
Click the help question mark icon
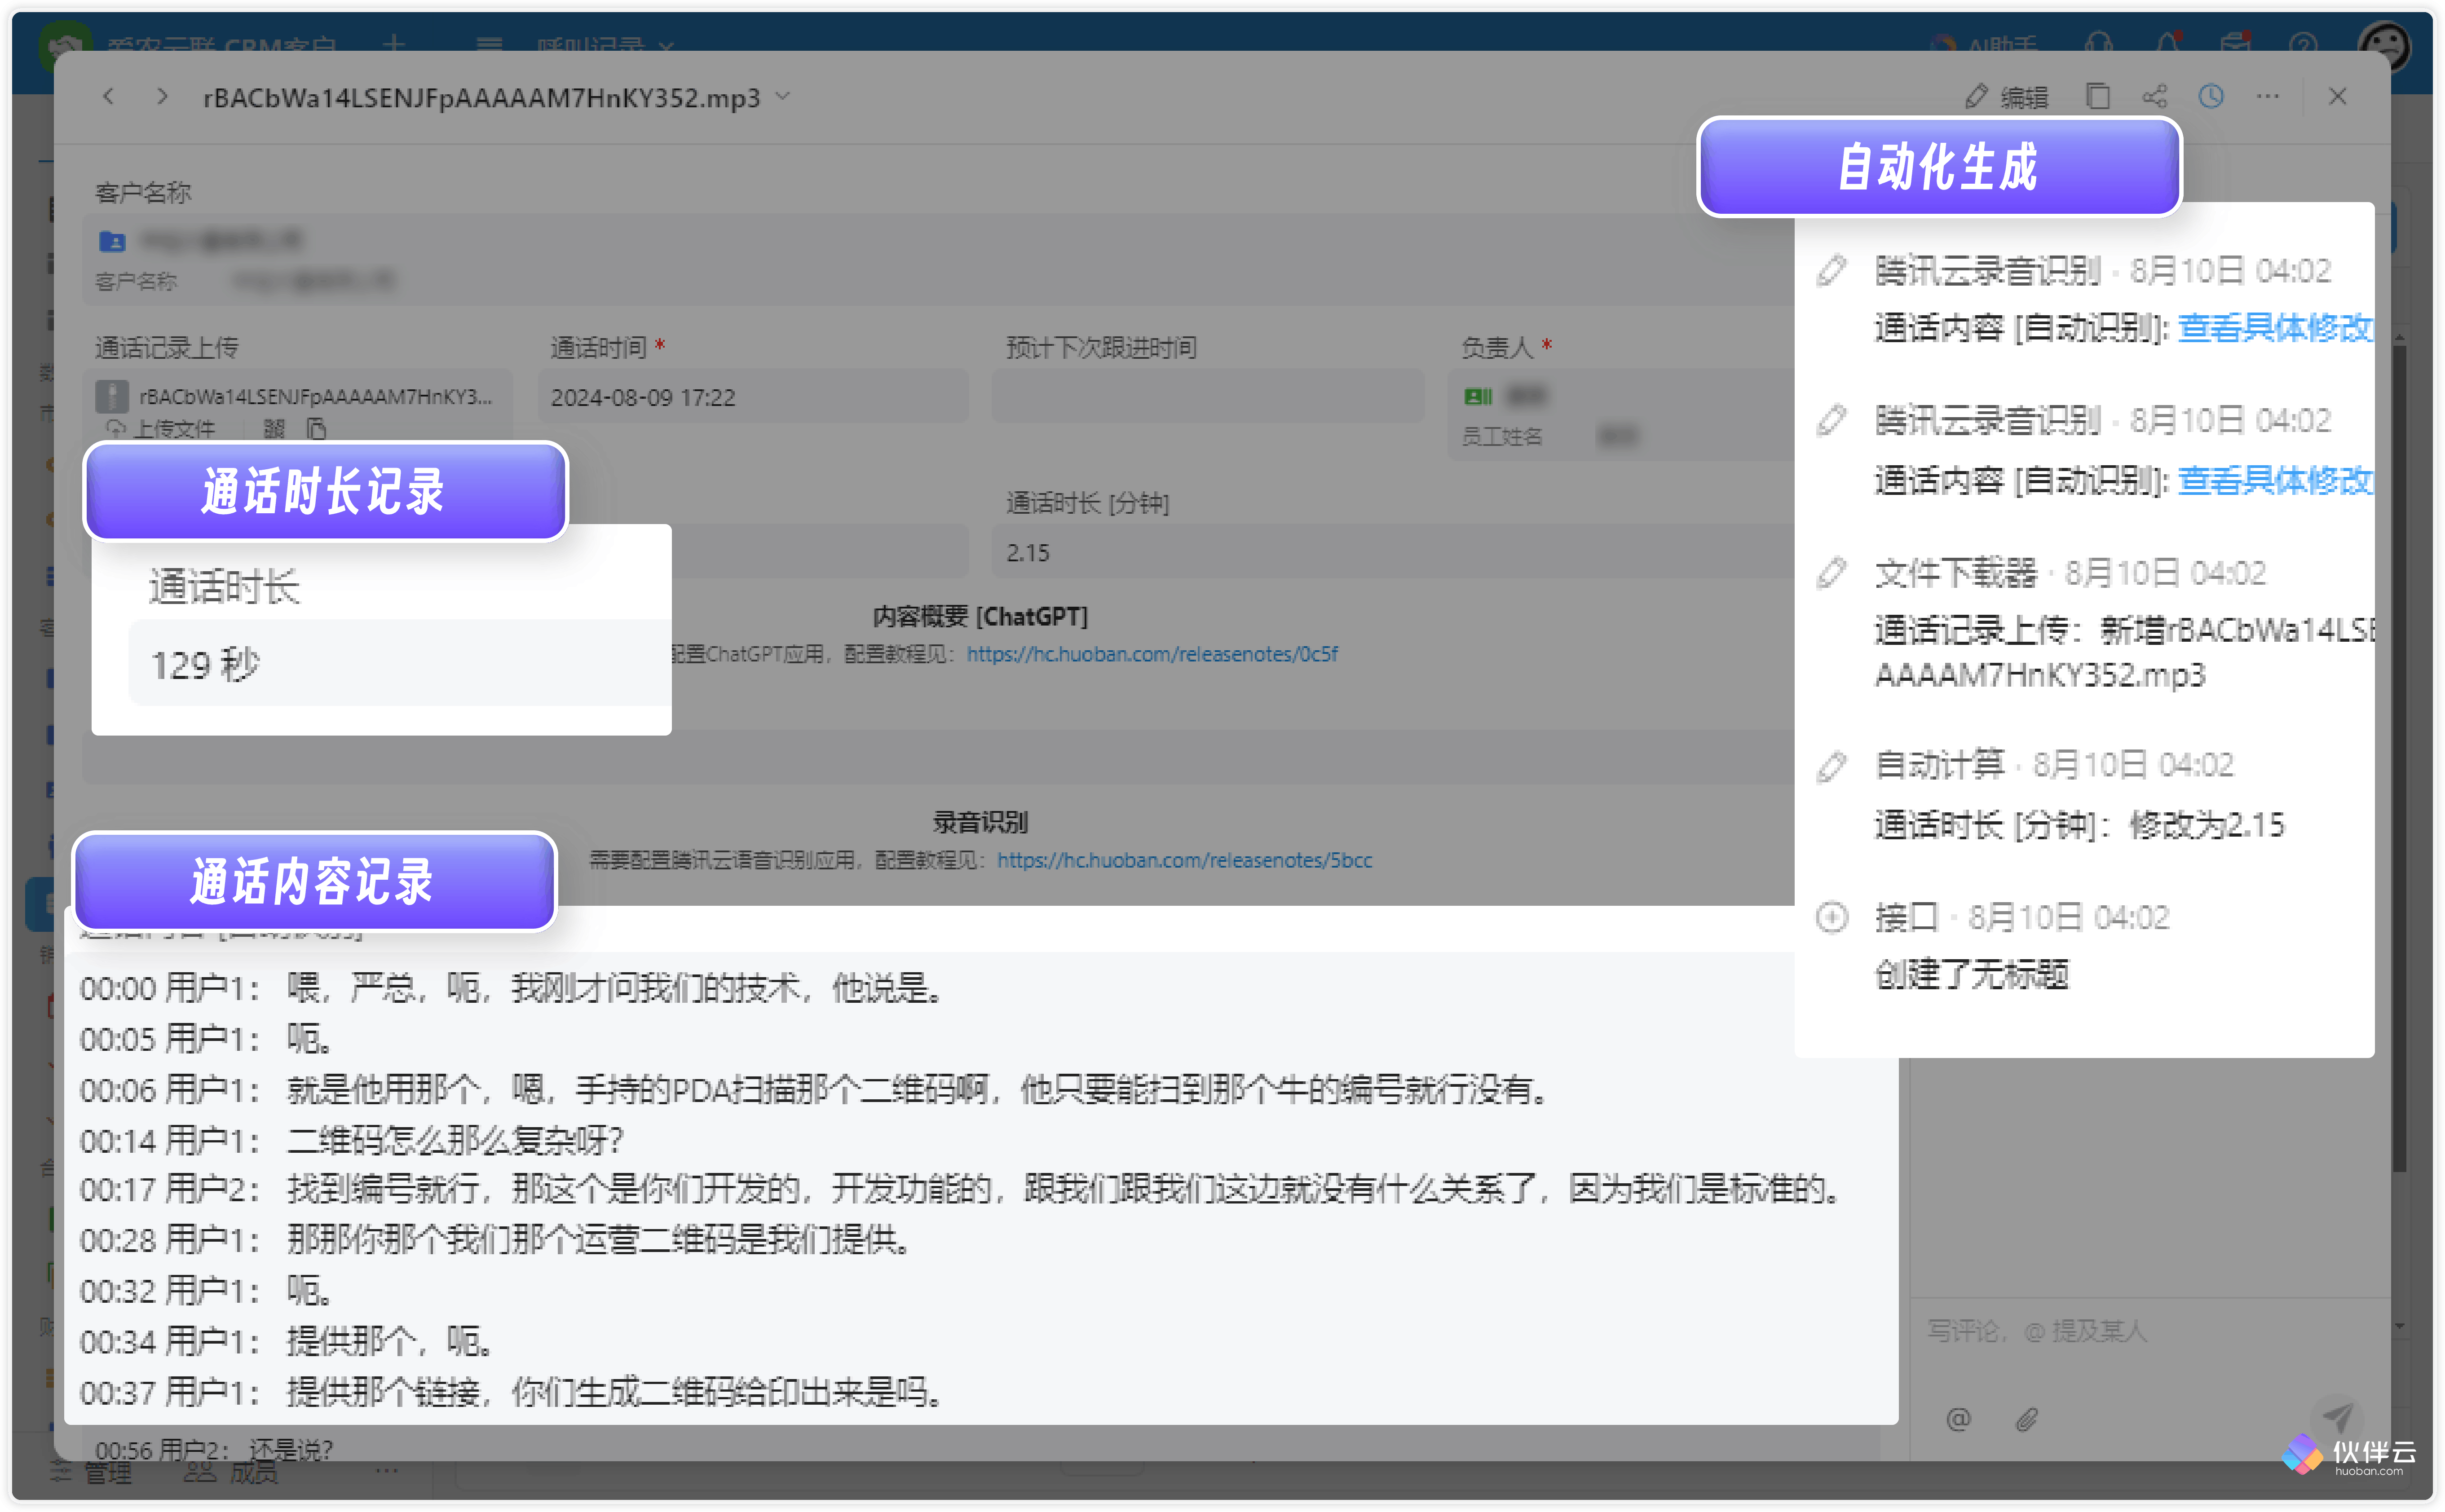click(x=2303, y=44)
